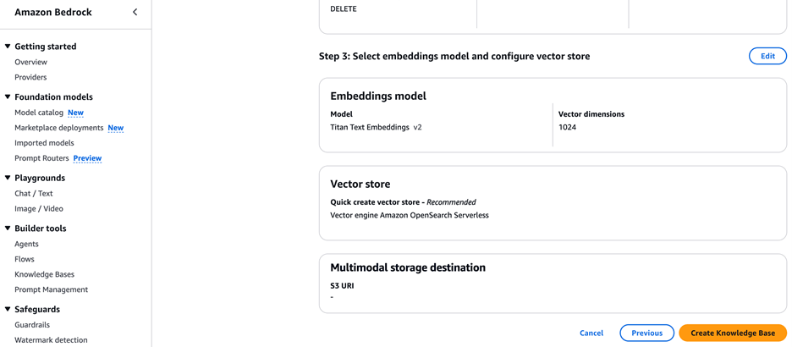Click Edit for Step 3 settings
This screenshot has width=792, height=347.
767,56
